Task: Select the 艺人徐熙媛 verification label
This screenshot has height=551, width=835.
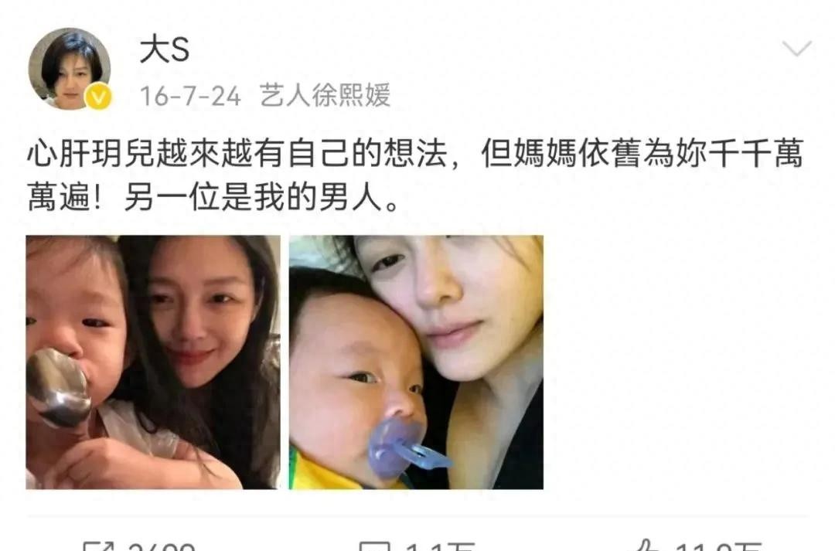Action: pos(325,95)
